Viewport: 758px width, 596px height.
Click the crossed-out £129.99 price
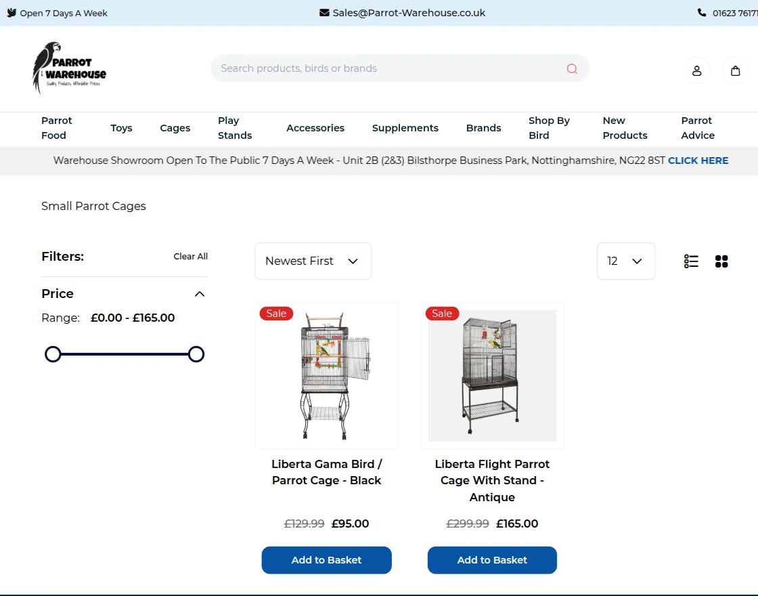click(x=304, y=524)
